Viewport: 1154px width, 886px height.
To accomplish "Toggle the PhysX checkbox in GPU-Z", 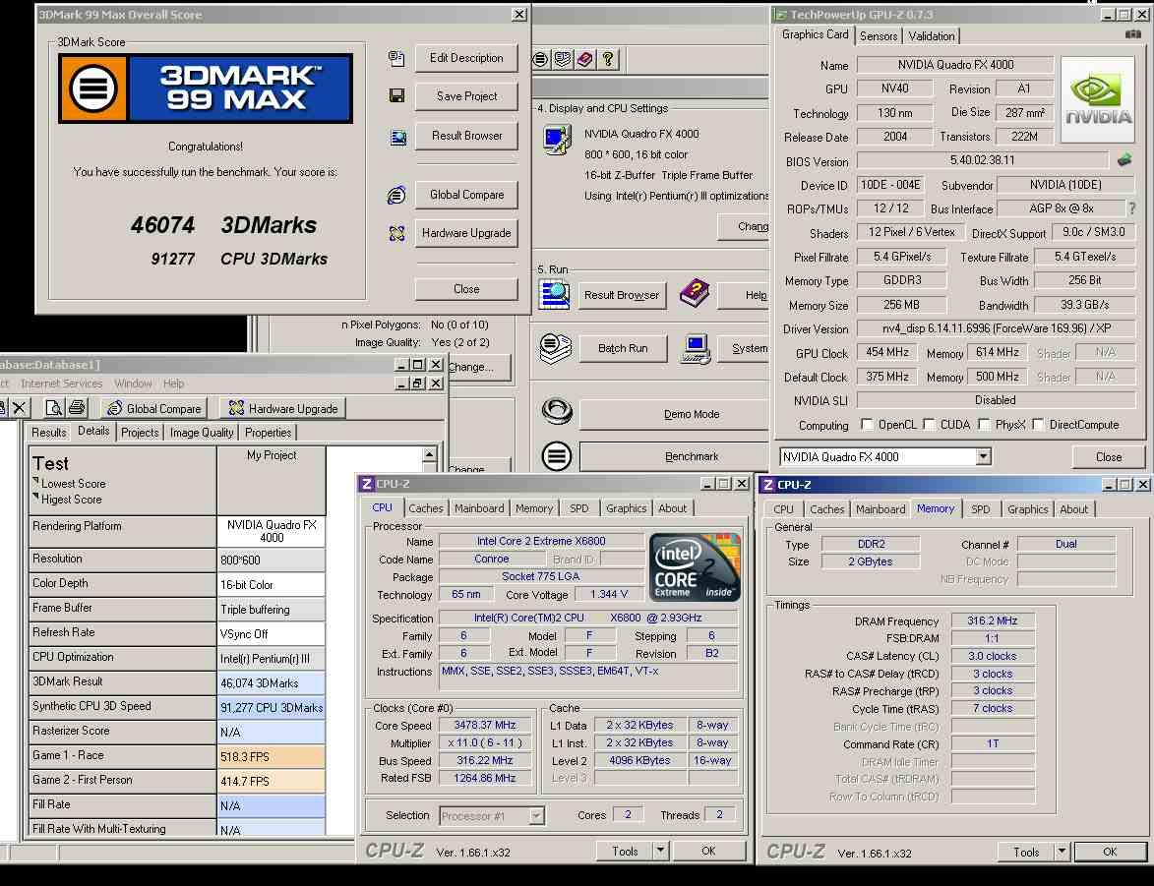I will pos(984,425).
